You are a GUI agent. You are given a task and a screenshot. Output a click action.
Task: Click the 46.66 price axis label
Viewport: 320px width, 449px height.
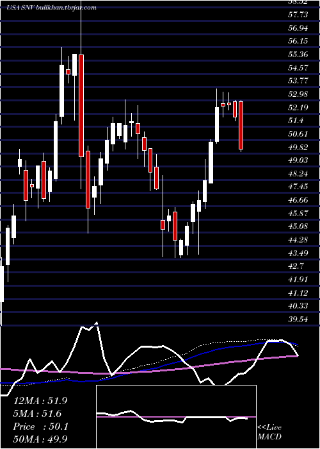click(x=298, y=200)
